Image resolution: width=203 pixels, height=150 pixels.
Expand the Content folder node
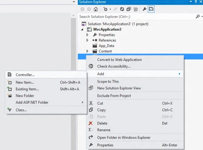pyautogui.click(x=87, y=51)
